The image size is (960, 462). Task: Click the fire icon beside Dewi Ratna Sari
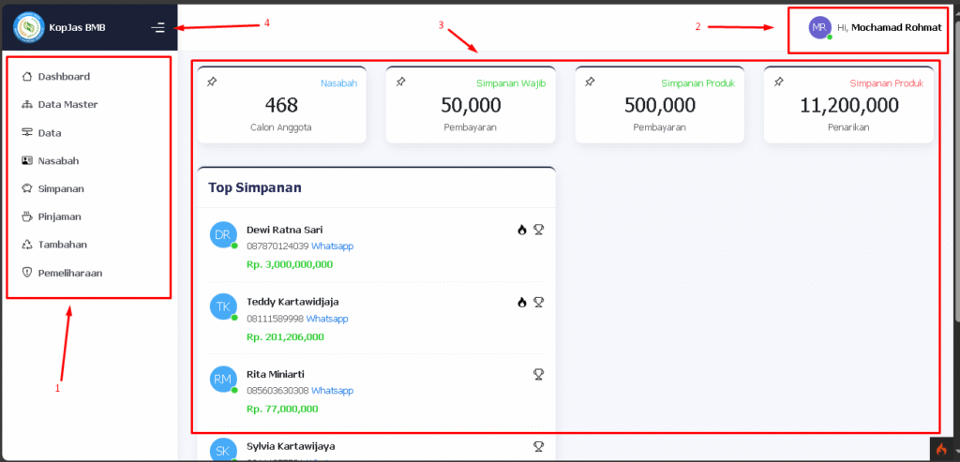(522, 230)
